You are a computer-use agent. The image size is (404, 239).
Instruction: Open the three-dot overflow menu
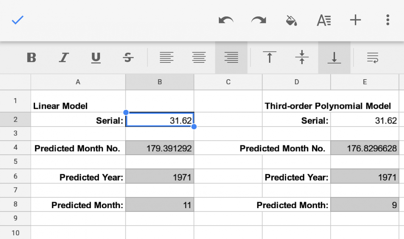pyautogui.click(x=388, y=20)
